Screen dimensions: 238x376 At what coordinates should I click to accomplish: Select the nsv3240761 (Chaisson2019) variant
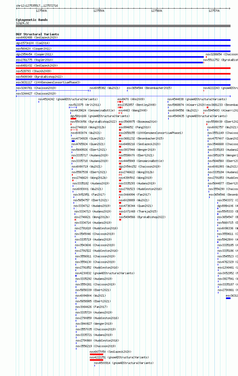tap(36, 88)
